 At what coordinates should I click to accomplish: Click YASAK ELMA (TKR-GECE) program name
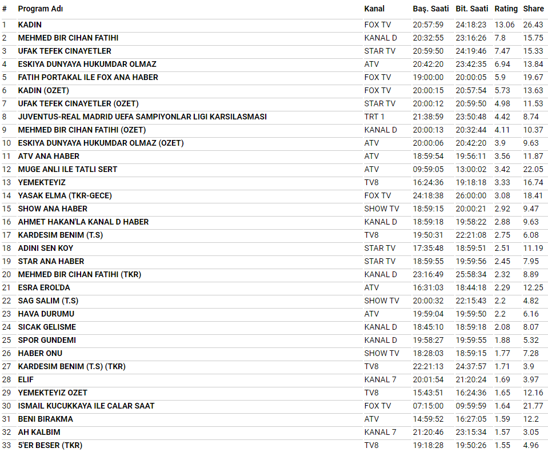(x=65, y=195)
